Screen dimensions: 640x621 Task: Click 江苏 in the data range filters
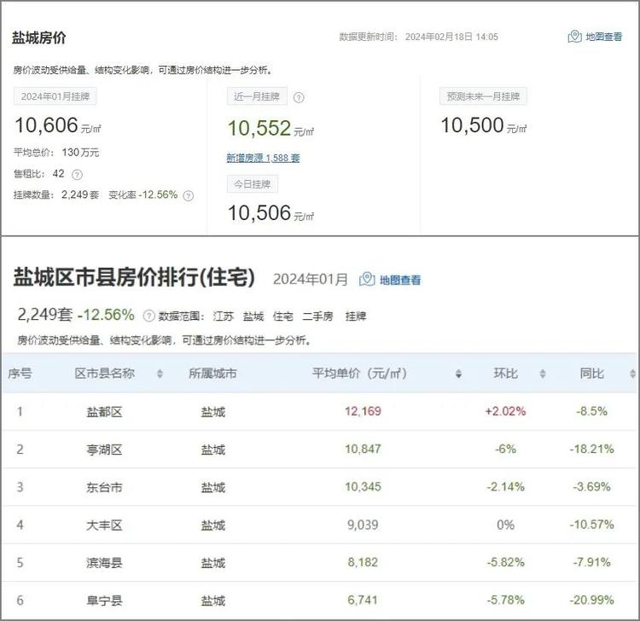(224, 316)
